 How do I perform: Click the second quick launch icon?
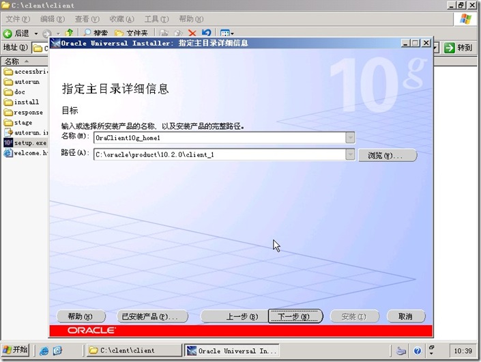(58, 350)
